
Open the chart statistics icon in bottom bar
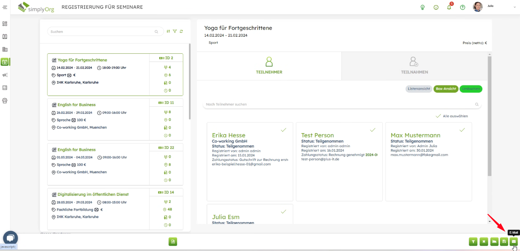click(x=494, y=242)
